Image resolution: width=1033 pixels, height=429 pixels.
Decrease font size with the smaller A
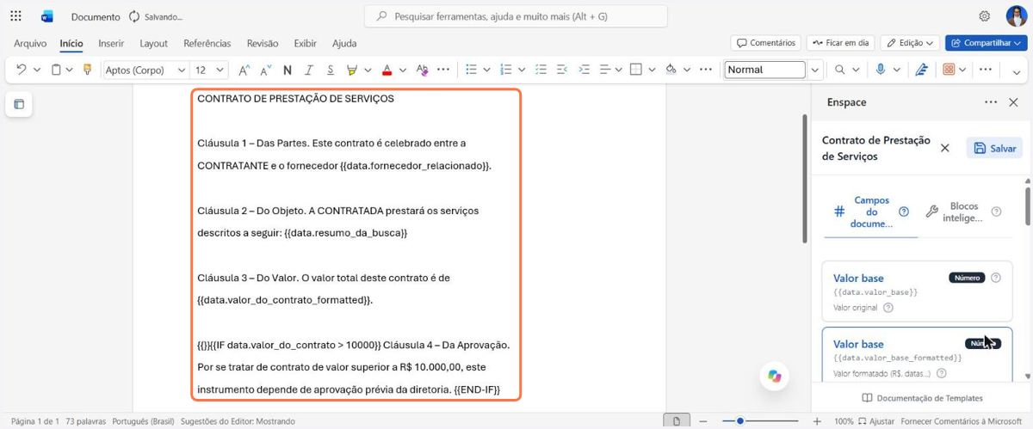[266, 70]
